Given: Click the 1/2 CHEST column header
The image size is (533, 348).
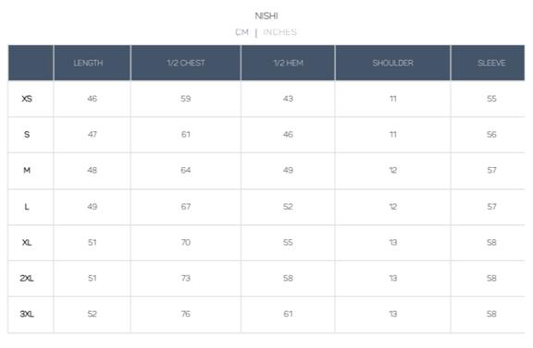Looking at the screenshot, I should click(x=186, y=63).
